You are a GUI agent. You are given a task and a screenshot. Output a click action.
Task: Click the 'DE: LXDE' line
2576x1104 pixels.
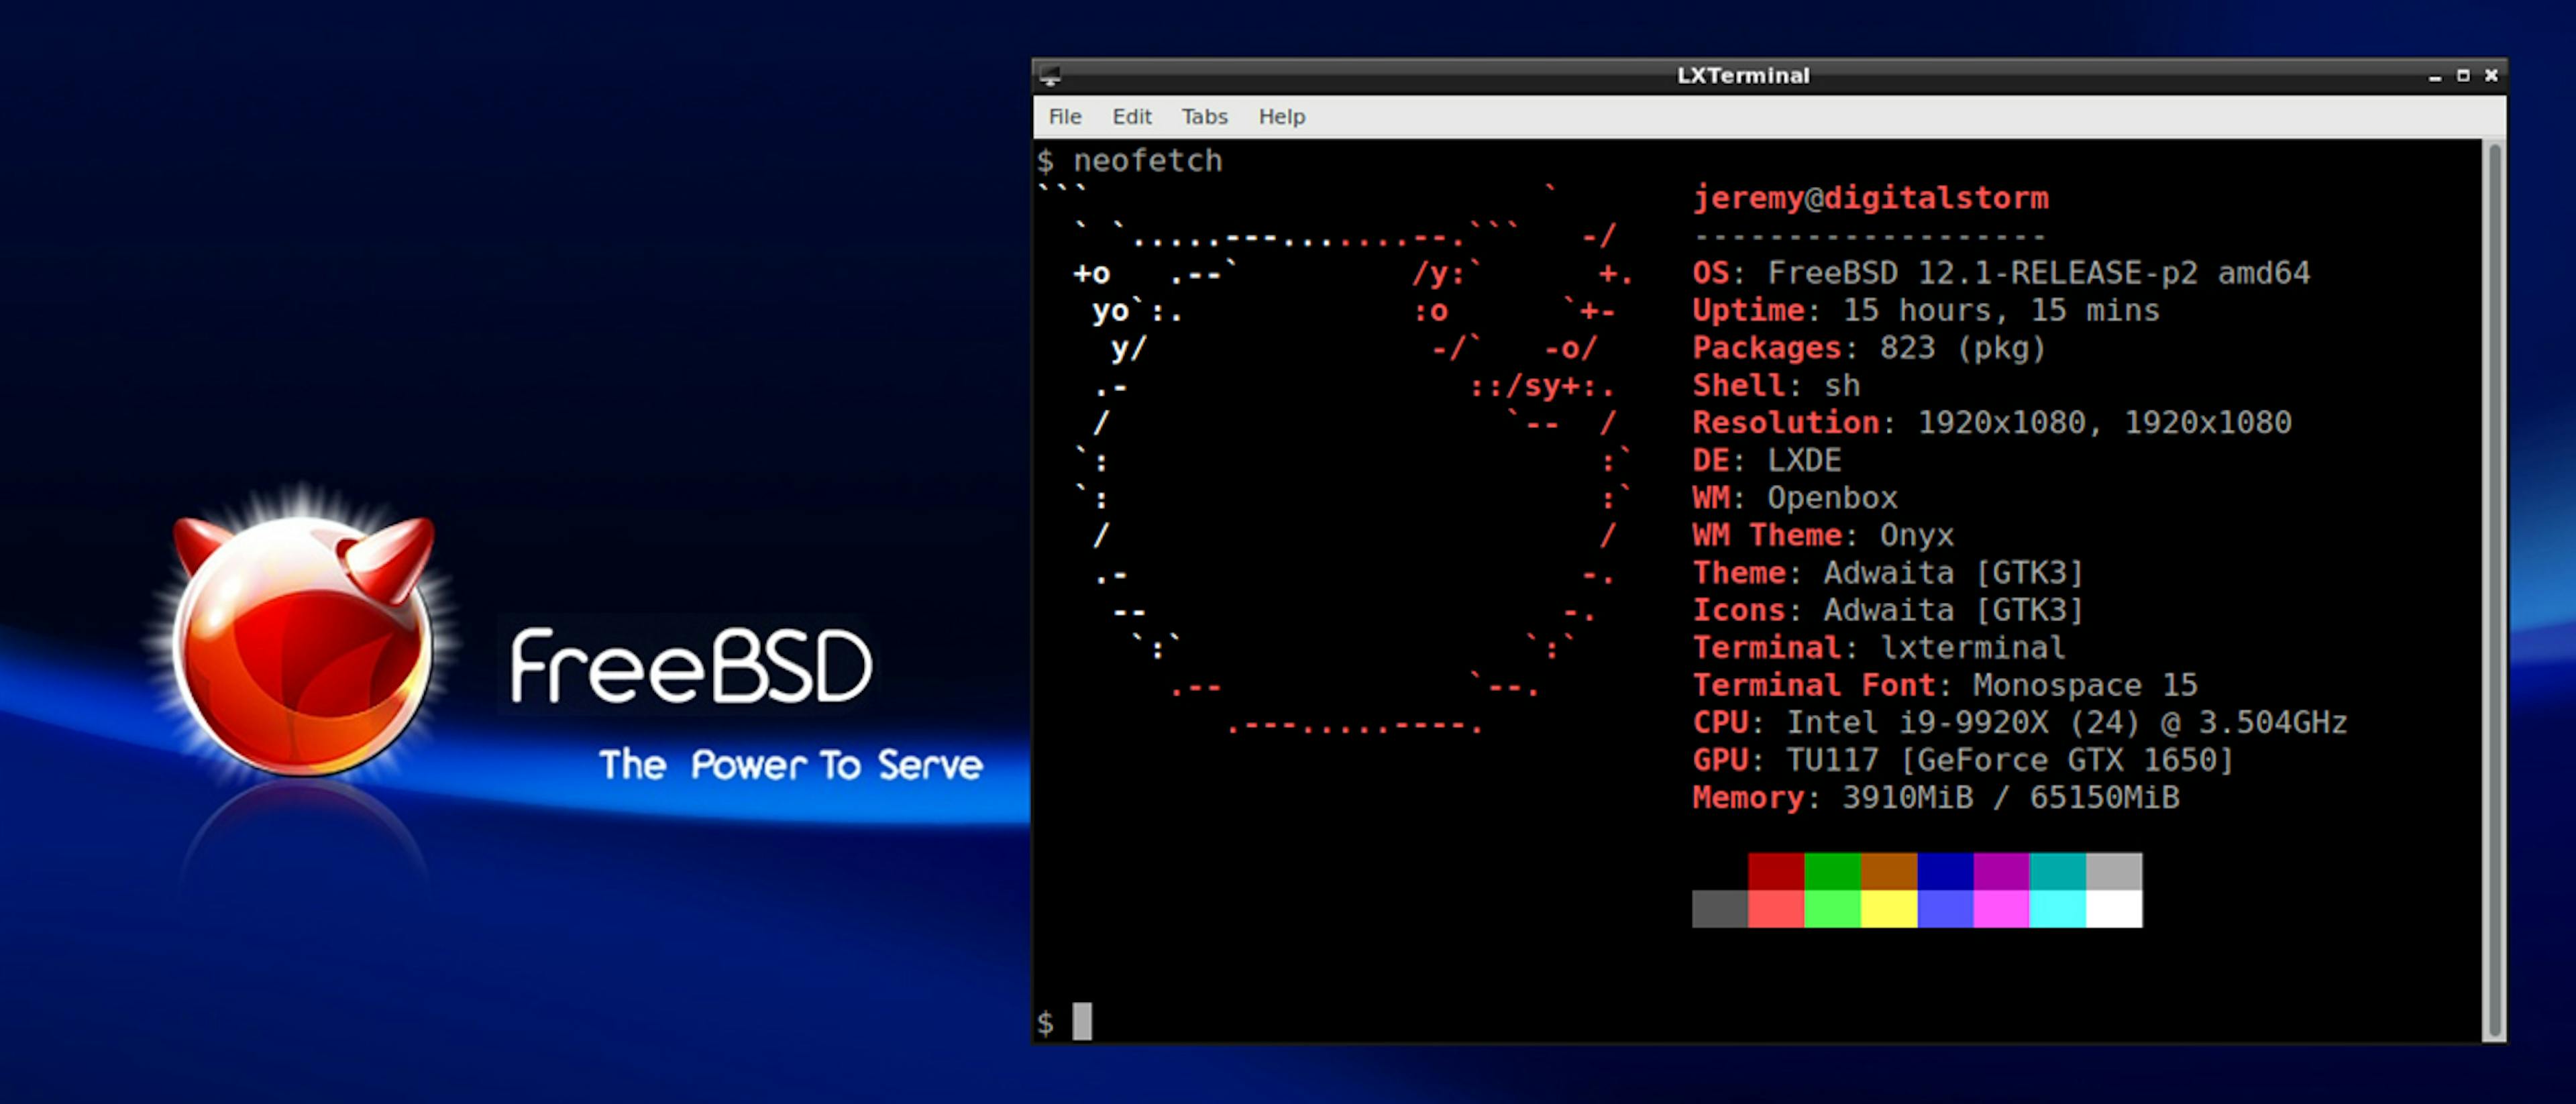[x=1767, y=460]
